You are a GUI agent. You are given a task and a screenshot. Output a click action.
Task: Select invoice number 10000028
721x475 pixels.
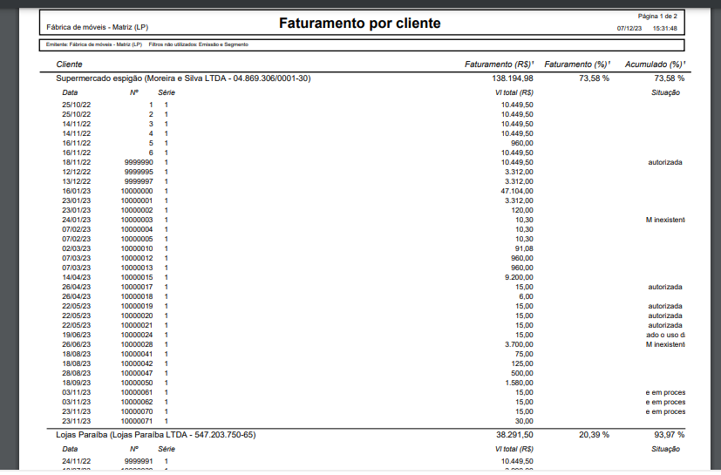click(137, 345)
